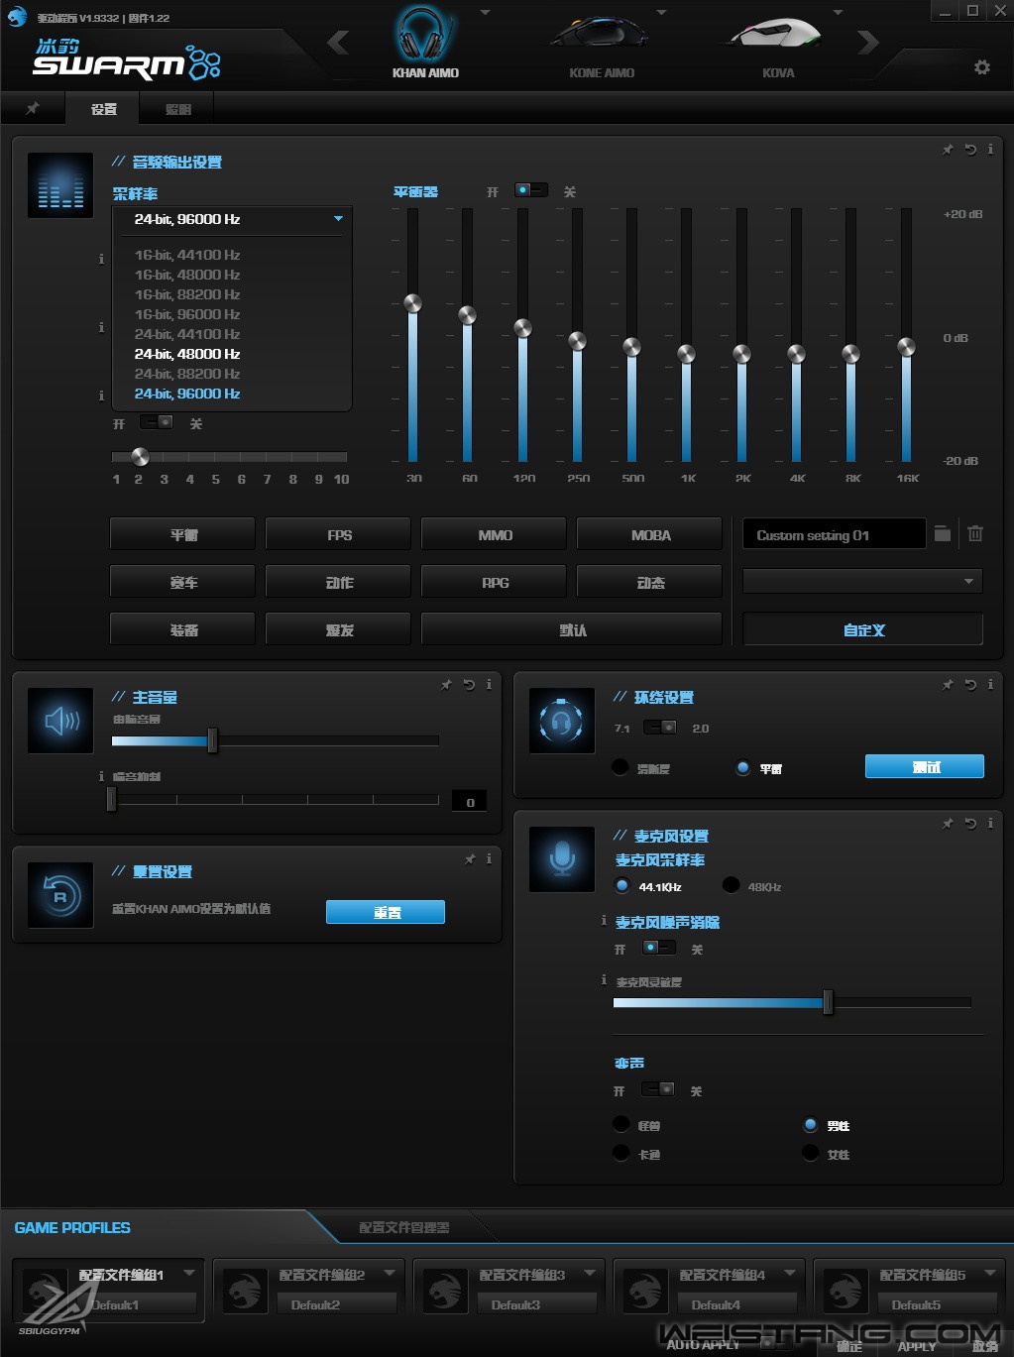
Task: Pin the microphone settings panel
Action: [948, 824]
